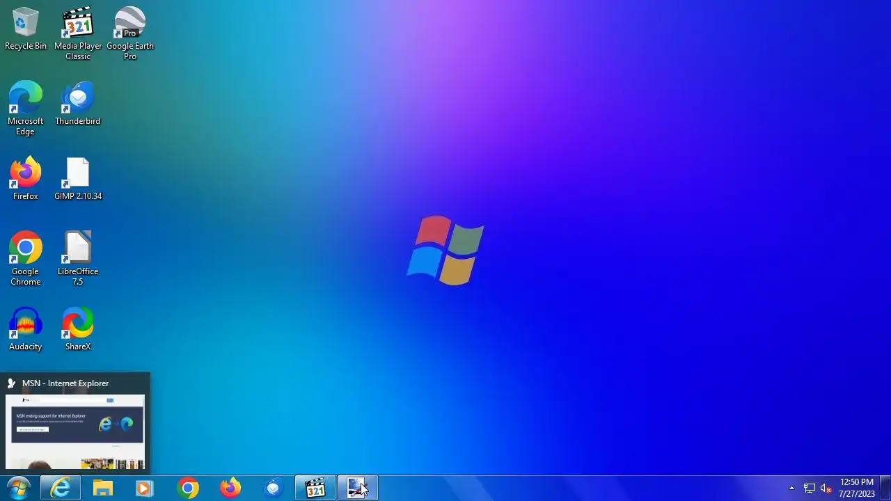Select the Audacity desktop shortcut
The height and width of the screenshot is (501, 891).
[x=26, y=329]
